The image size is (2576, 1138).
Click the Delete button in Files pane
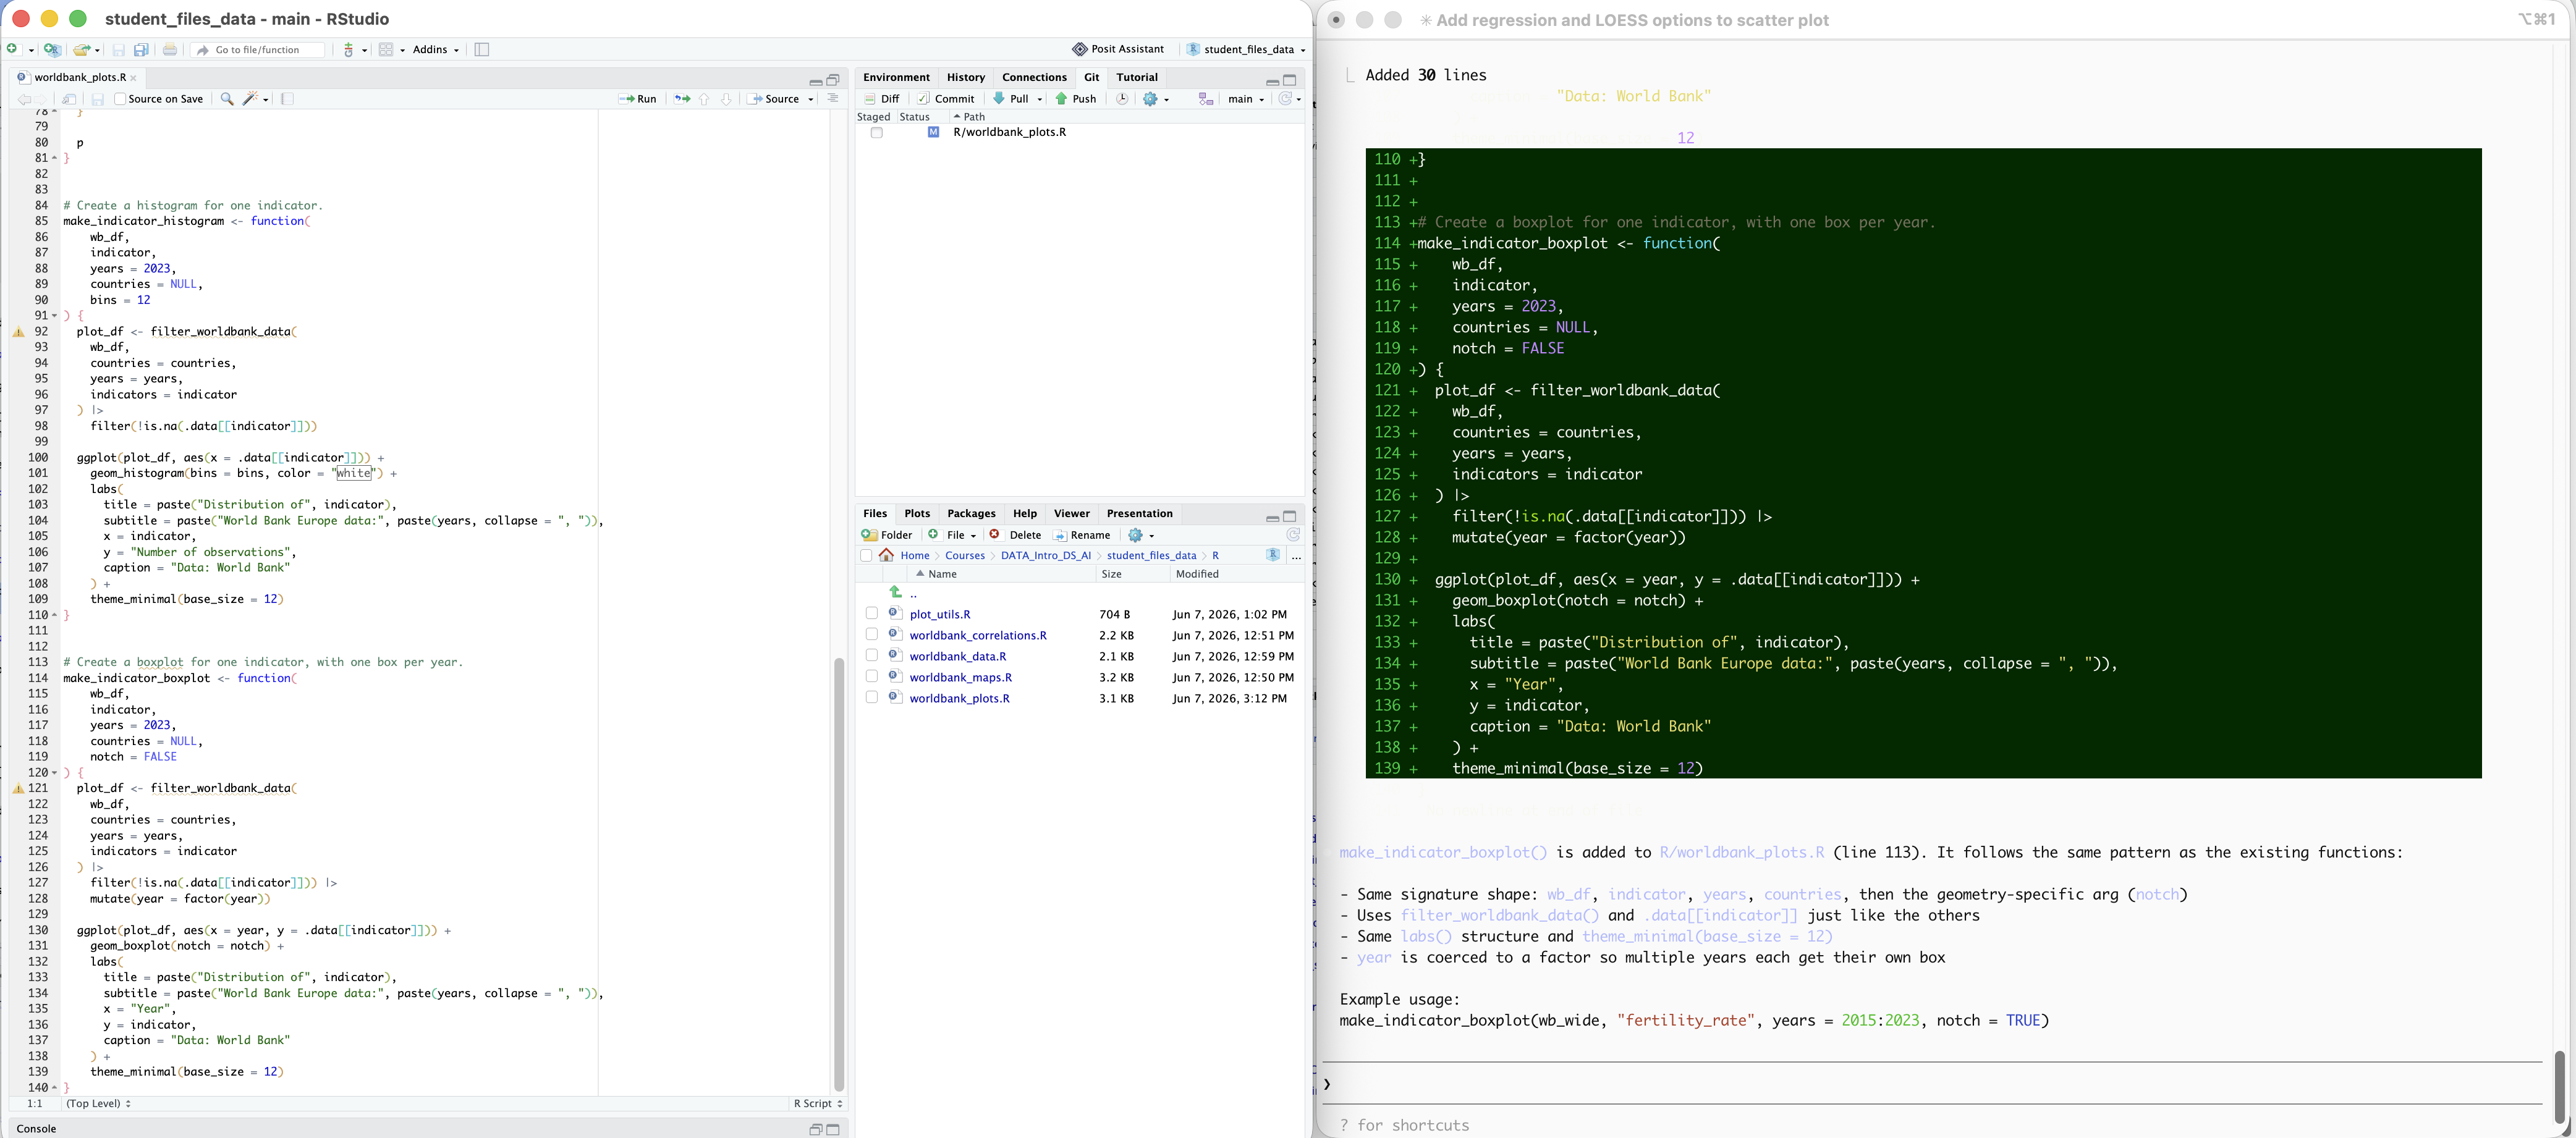click(1016, 535)
